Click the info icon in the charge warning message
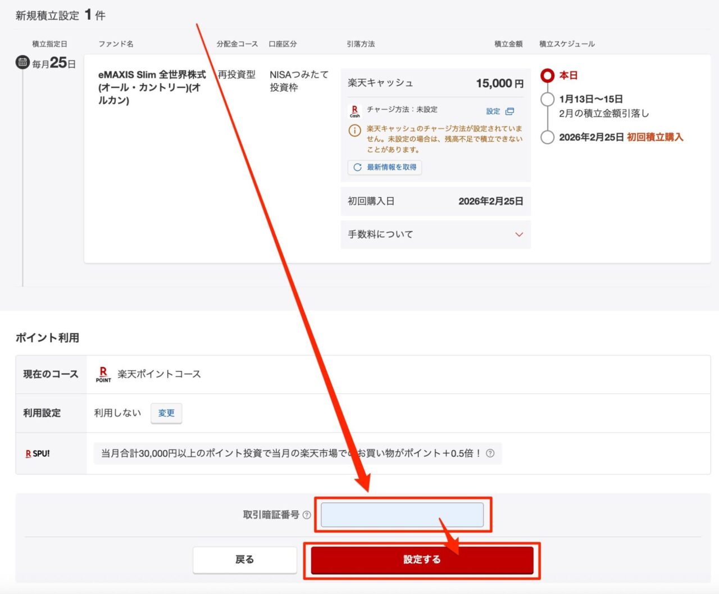The image size is (719, 594). point(354,130)
